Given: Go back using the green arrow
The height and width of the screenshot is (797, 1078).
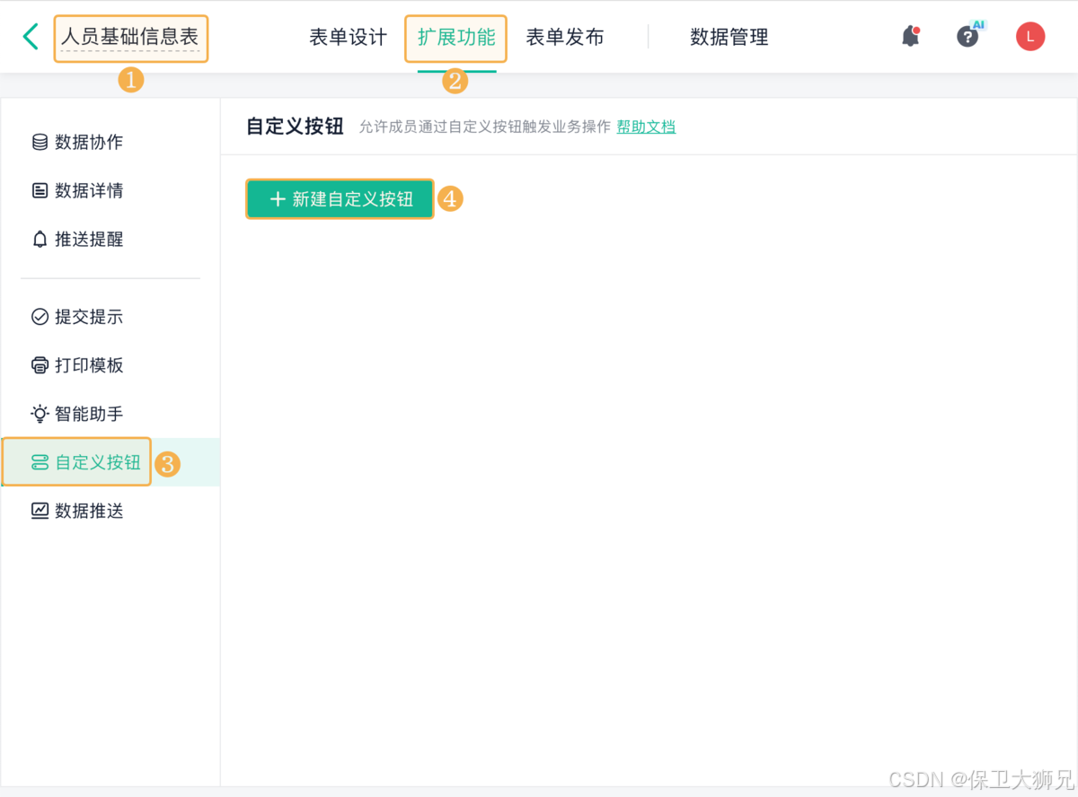Looking at the screenshot, I should (x=31, y=37).
